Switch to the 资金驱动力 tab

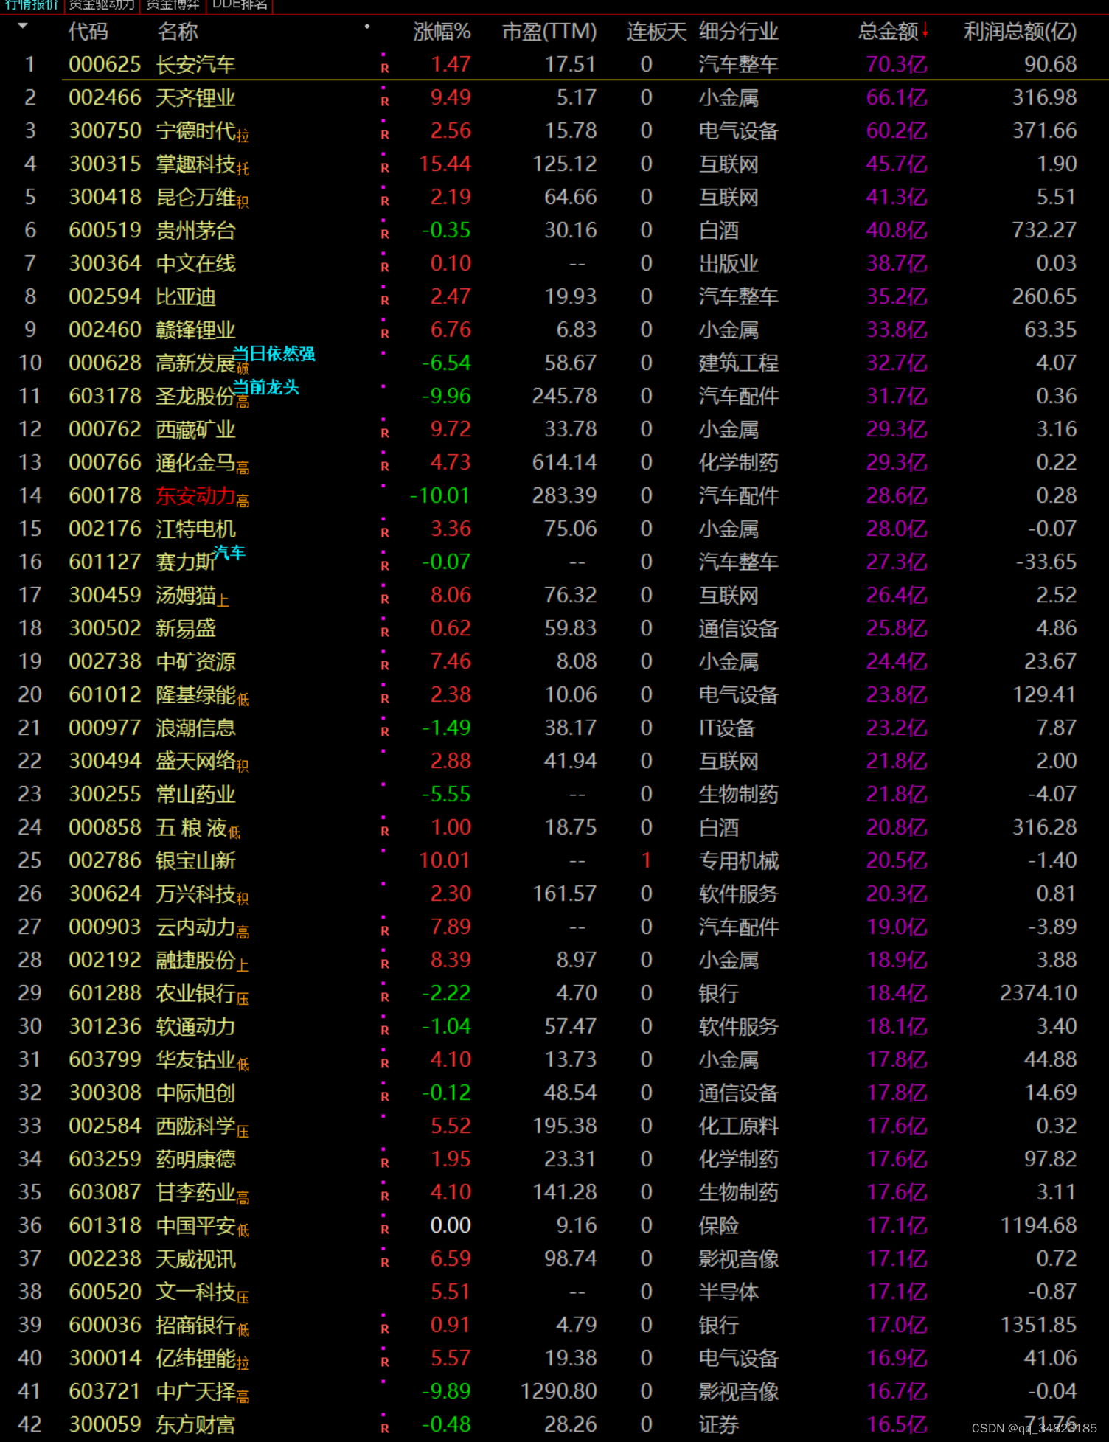(101, 5)
